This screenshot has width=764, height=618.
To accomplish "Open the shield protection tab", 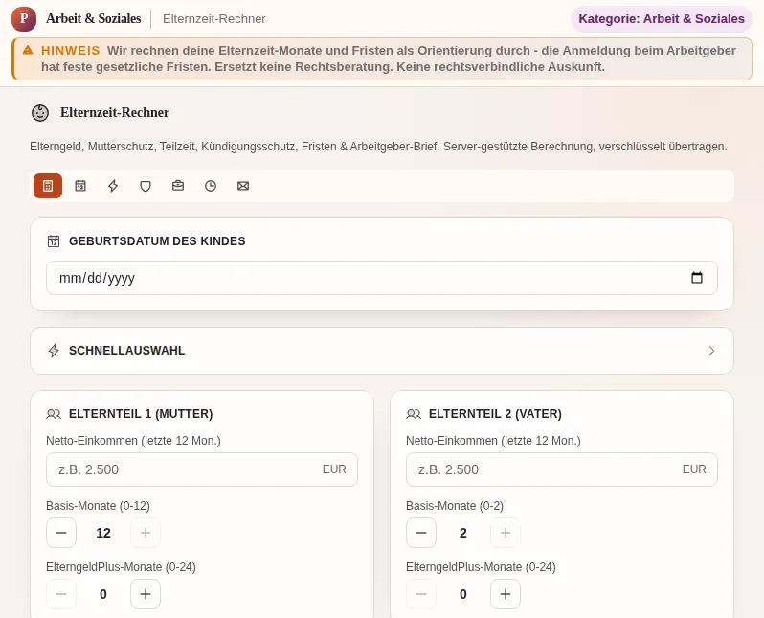I will [146, 186].
